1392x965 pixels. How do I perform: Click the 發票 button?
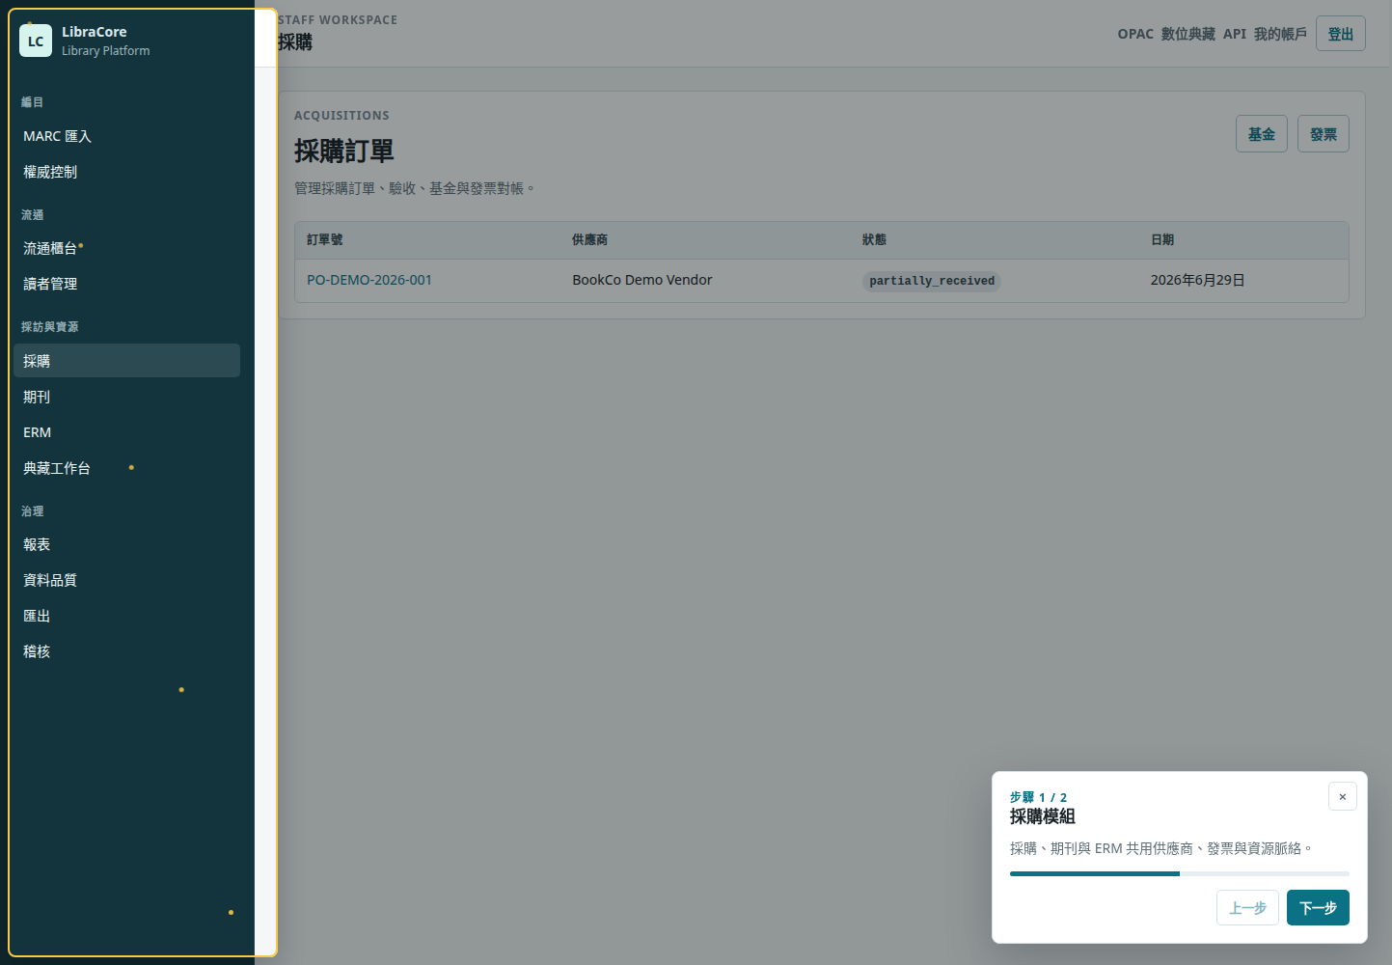[x=1324, y=134]
